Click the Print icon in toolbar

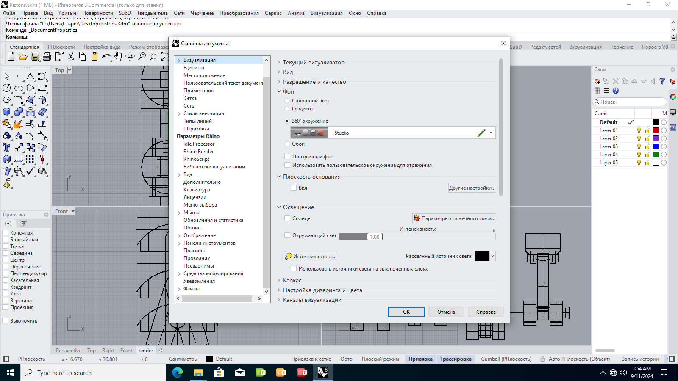tap(47, 56)
